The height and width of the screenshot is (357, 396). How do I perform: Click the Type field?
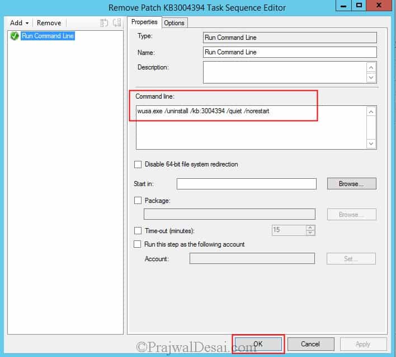[x=290, y=38]
